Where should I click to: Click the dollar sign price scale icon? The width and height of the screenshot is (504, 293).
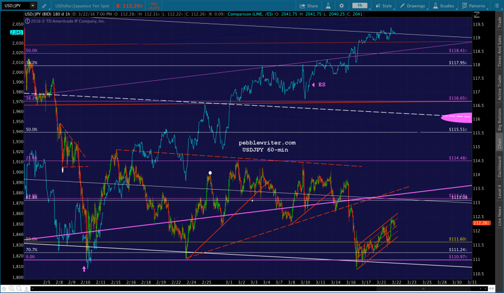point(27,289)
